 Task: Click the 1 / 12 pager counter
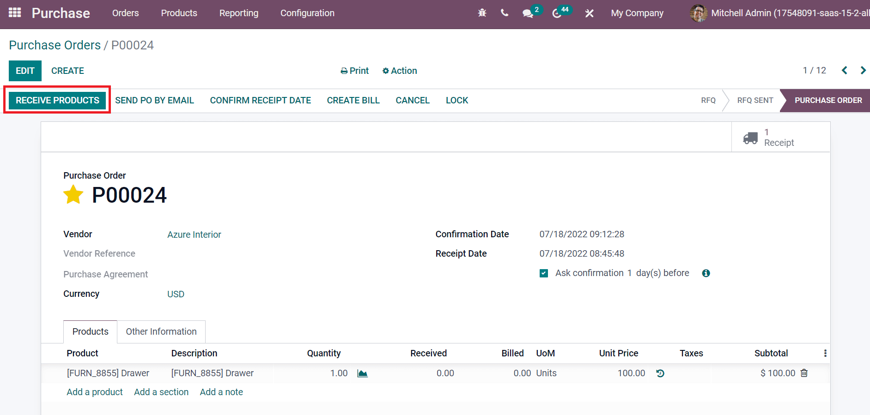point(814,70)
